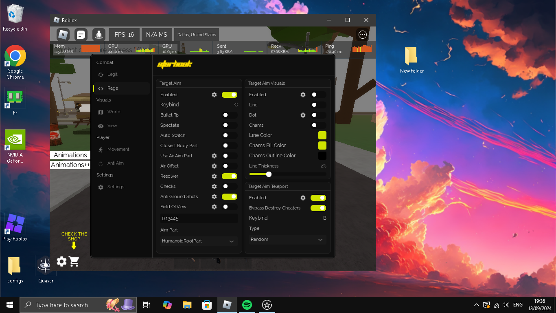
Task: Pick a new Line Color swatch
Action: [322, 135]
